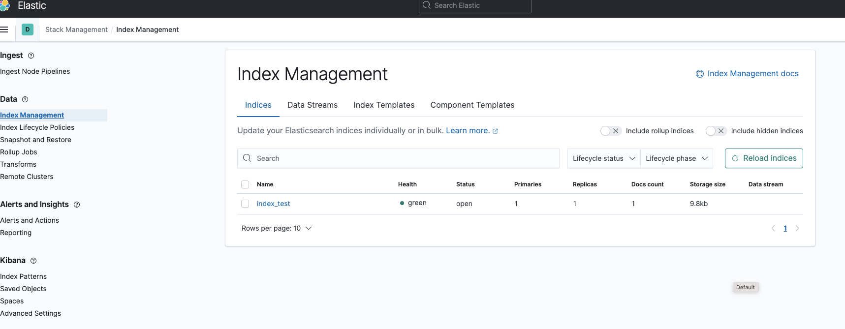Click the indices Search input field
Screen dimensions: 845x329
pos(398,158)
